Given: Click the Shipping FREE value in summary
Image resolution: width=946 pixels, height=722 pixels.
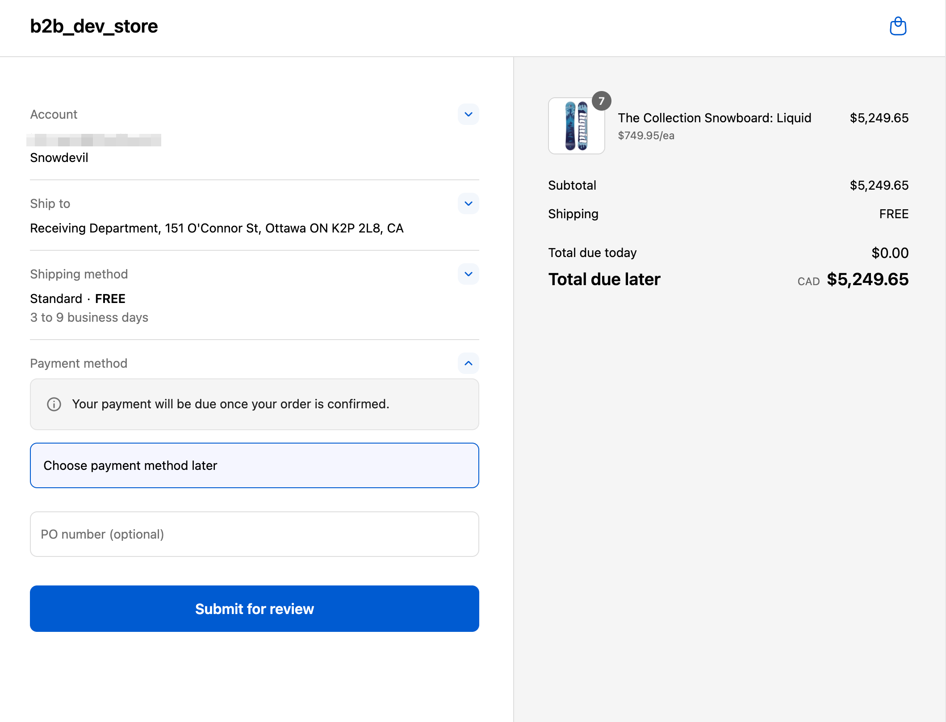Looking at the screenshot, I should 894,214.
